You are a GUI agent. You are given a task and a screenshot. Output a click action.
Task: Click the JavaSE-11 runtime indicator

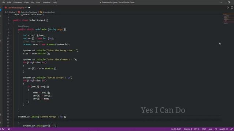223,129
